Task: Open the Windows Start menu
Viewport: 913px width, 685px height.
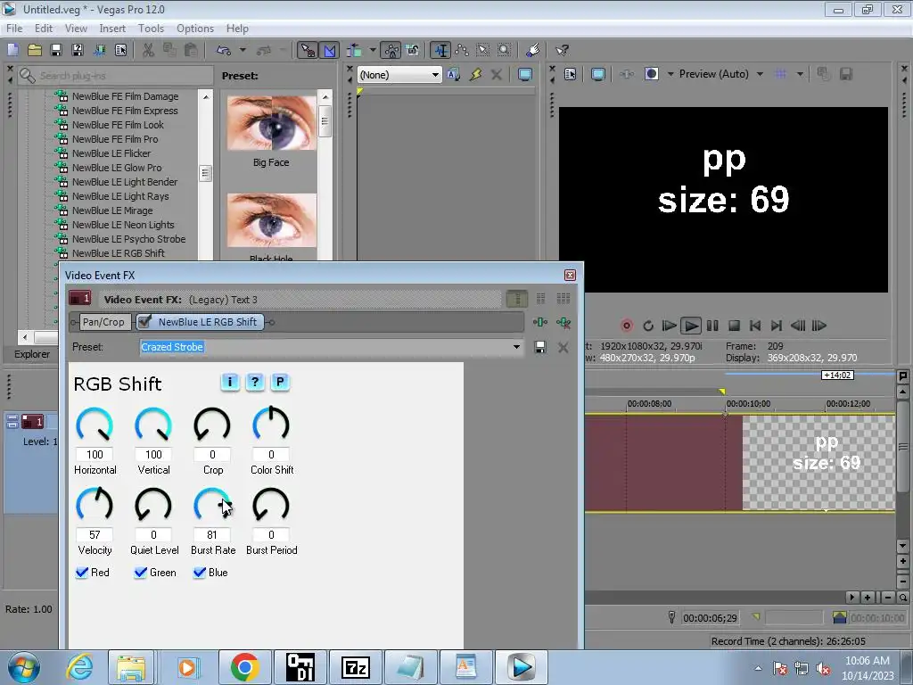Action: click(x=24, y=667)
